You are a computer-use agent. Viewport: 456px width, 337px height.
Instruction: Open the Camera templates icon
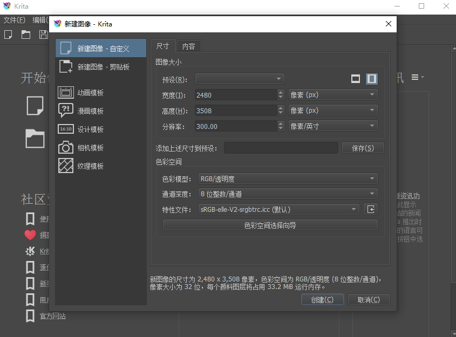66,147
